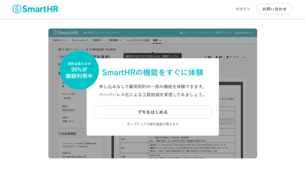Expand the 契約更新 menu in the demo screenshot

(x=115, y=41)
